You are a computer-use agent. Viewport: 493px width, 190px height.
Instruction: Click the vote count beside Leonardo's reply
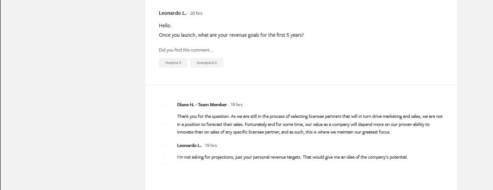tap(164, 155)
